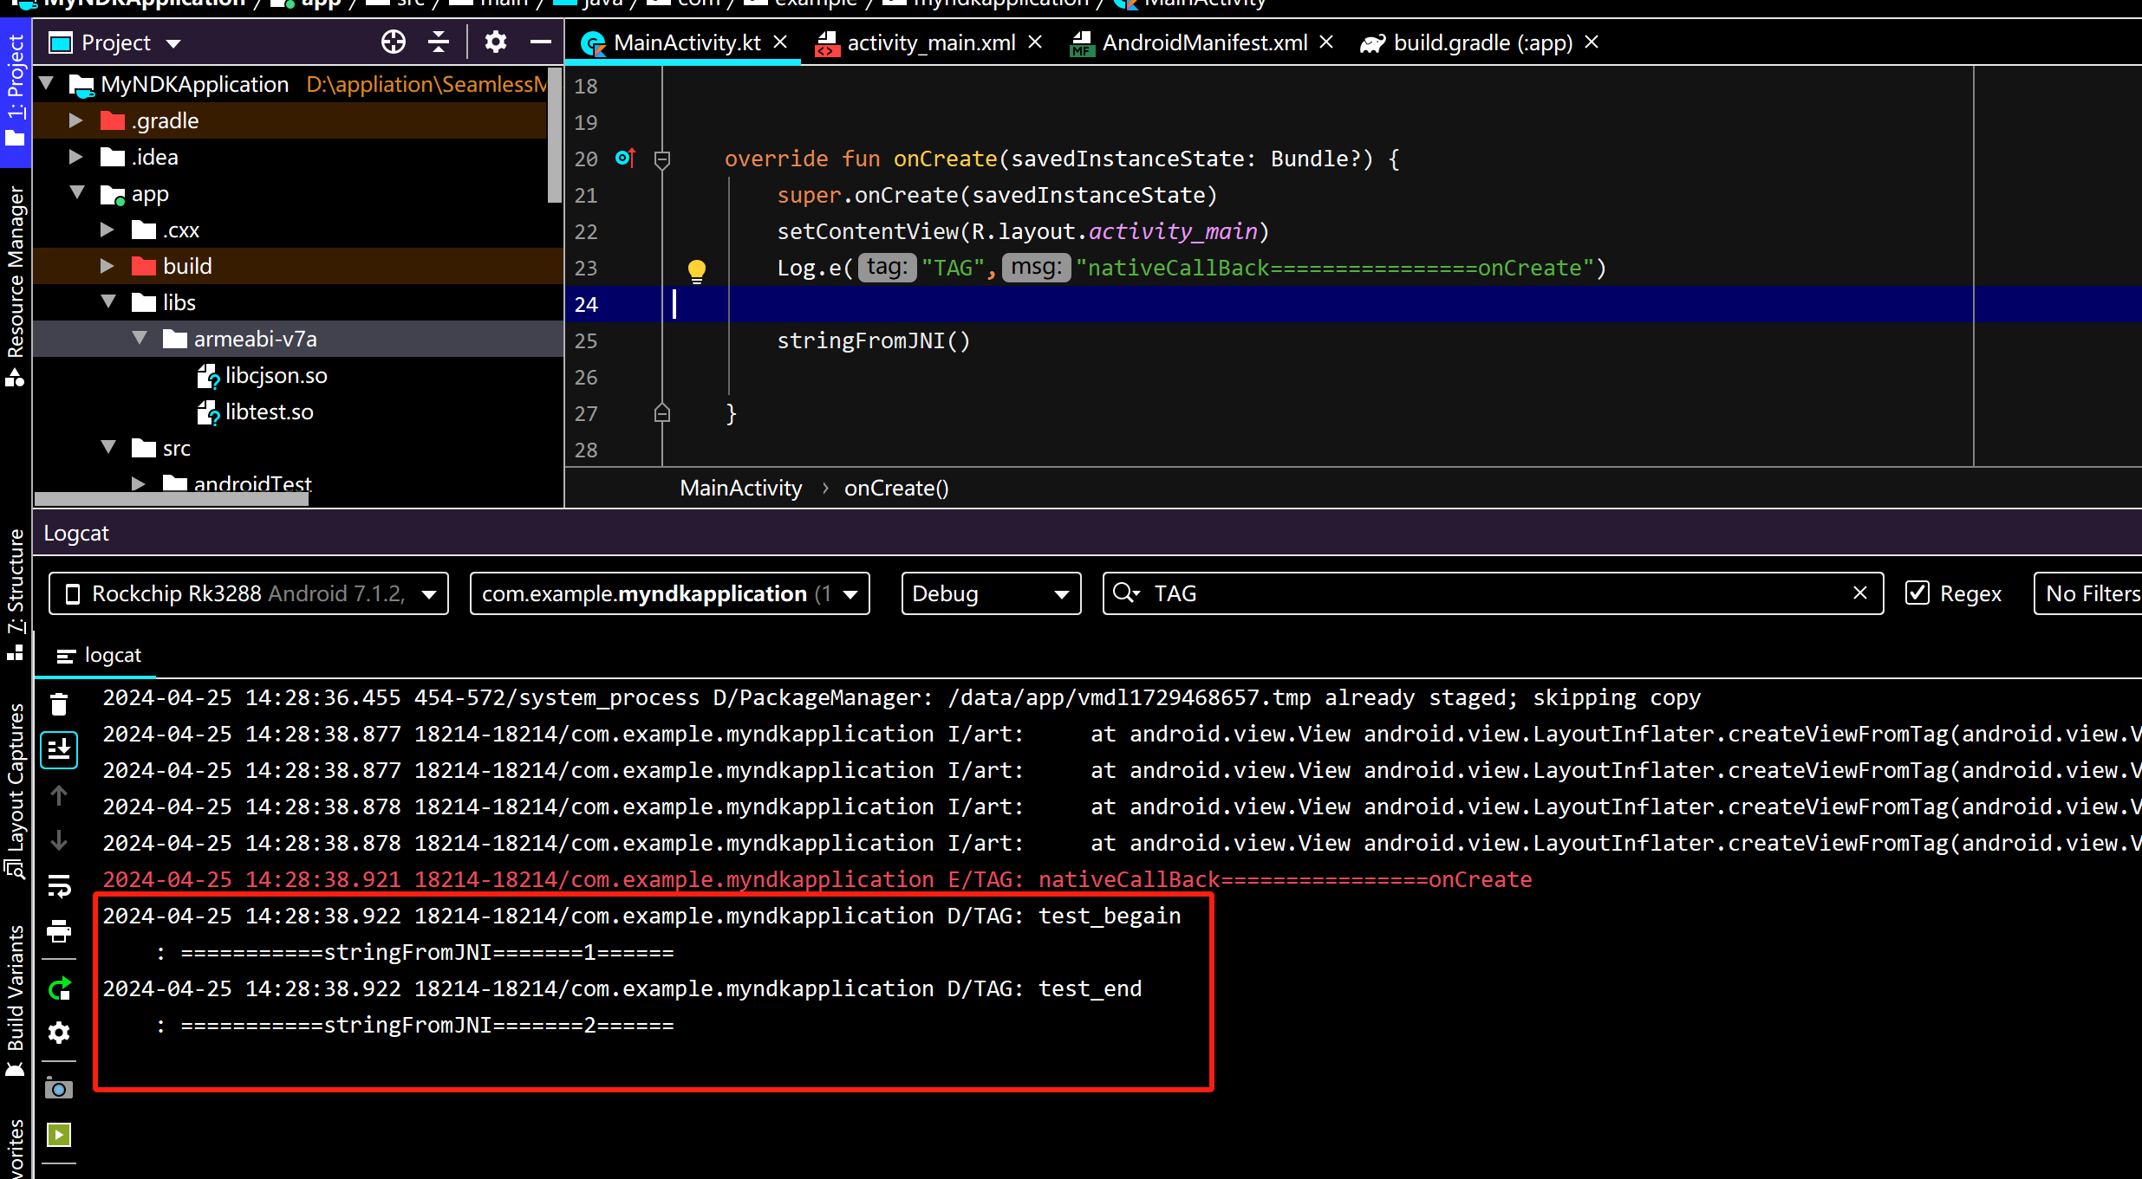Click MainActivity in the breadcrumb bar
Image resolution: width=2142 pixels, height=1179 pixels.
point(740,488)
